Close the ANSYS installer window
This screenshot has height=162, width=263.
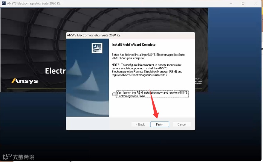pyautogui.click(x=255, y=3)
